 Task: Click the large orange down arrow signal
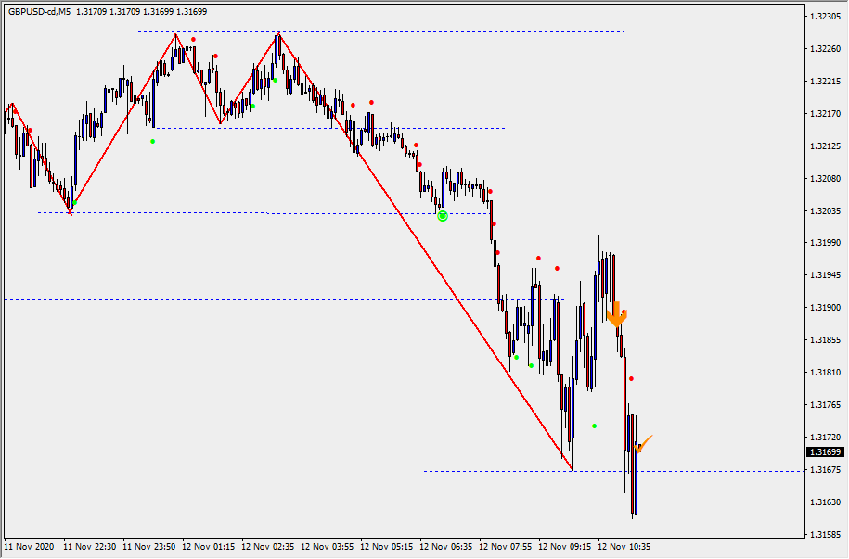(x=616, y=314)
